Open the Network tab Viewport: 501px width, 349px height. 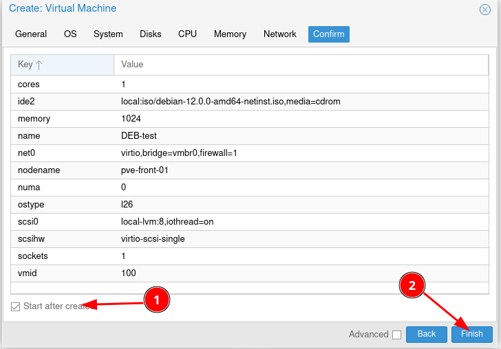(279, 34)
